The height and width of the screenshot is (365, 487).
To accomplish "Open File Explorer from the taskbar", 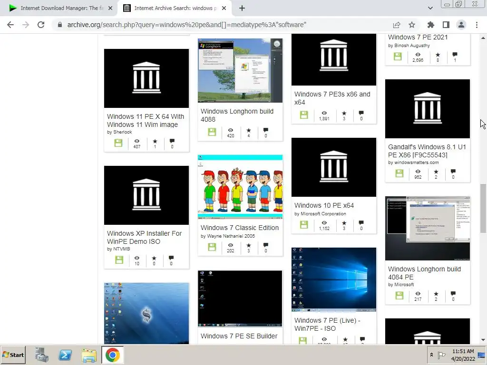I will (89, 355).
